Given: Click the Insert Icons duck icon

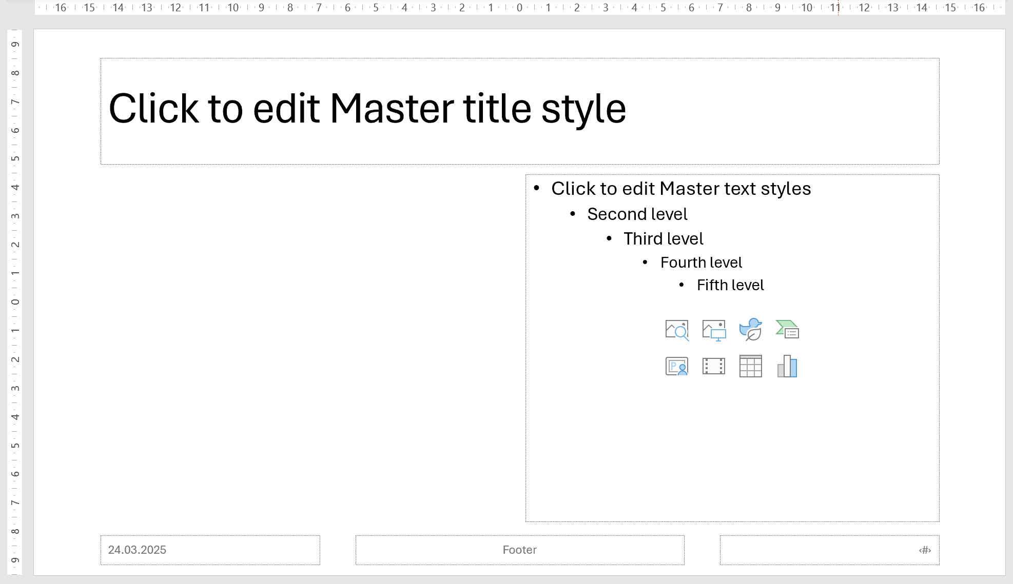Looking at the screenshot, I should [750, 329].
